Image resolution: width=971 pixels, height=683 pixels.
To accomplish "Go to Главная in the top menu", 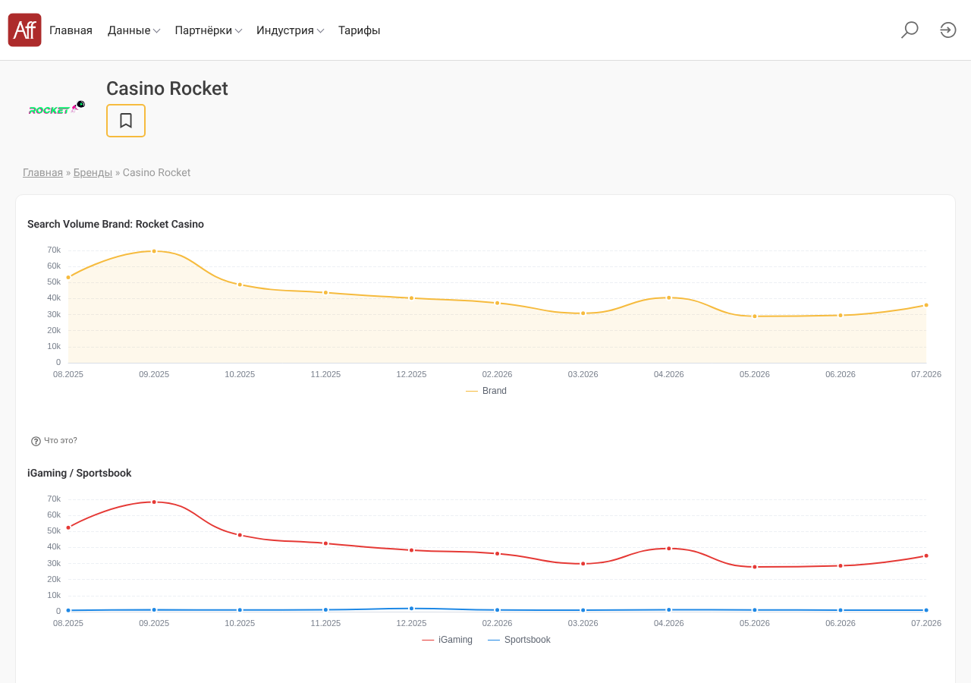I will pos(71,30).
